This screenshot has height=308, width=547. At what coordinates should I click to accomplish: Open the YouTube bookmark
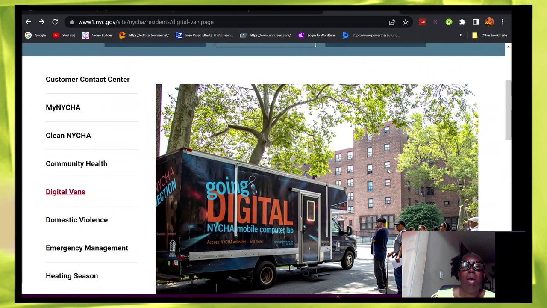pyautogui.click(x=64, y=35)
